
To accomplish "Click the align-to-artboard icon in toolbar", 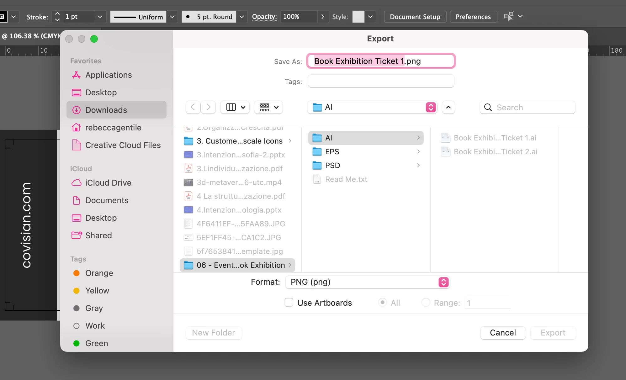I will pos(508,16).
